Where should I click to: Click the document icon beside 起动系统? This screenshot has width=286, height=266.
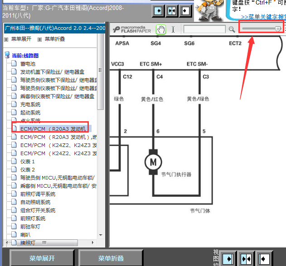pos(14,112)
